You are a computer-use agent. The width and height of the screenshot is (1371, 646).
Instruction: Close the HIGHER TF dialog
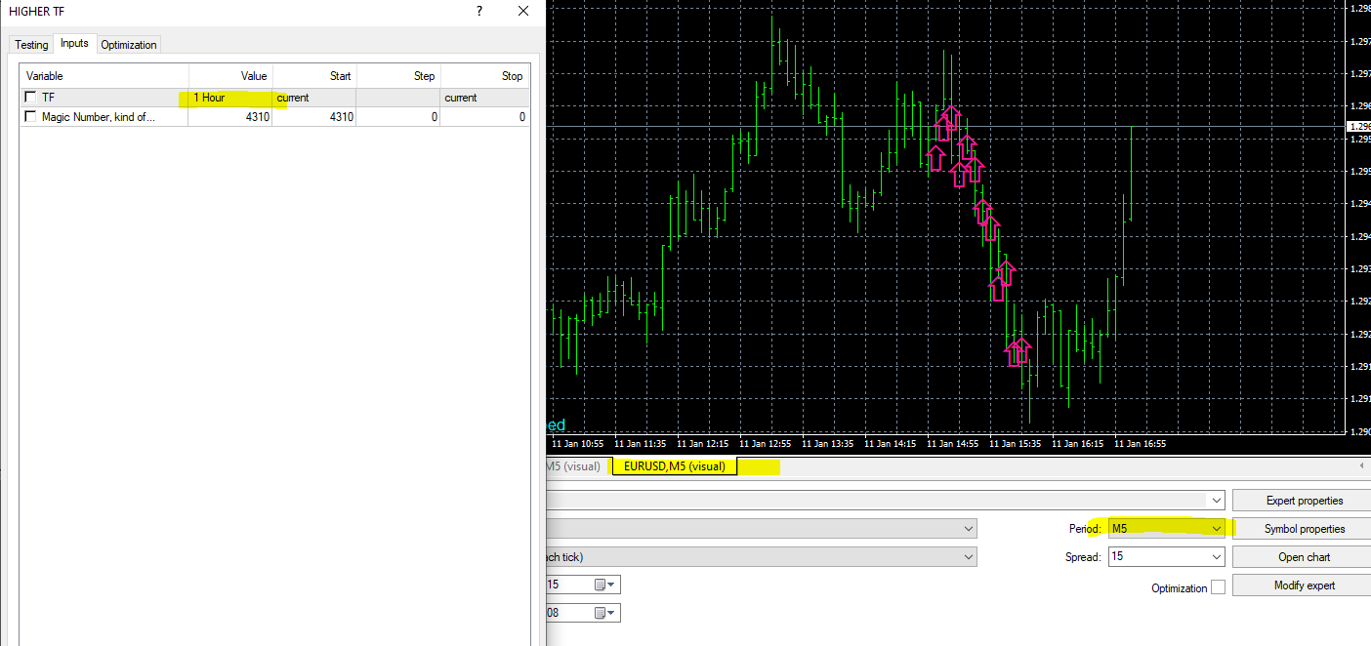pyautogui.click(x=523, y=11)
